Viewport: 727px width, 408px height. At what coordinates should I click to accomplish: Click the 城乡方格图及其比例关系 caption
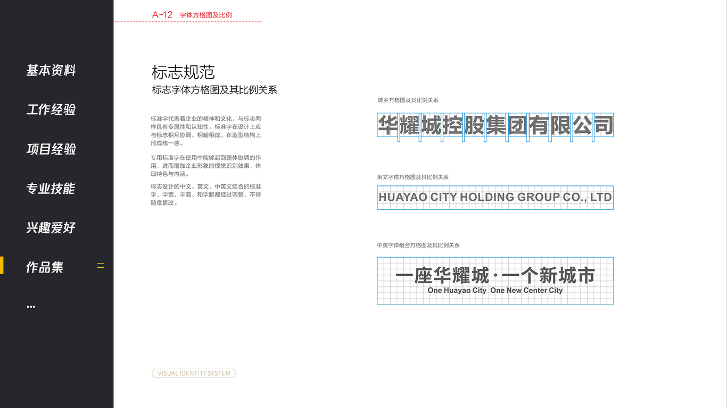[408, 100]
